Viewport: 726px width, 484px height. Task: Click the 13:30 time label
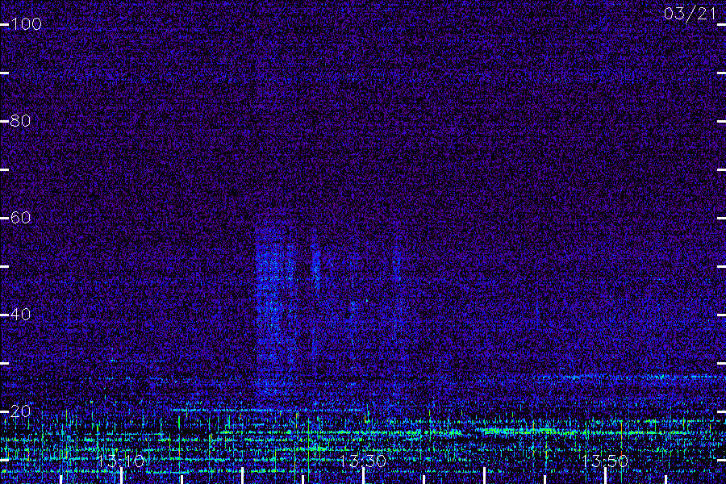pyautogui.click(x=362, y=461)
